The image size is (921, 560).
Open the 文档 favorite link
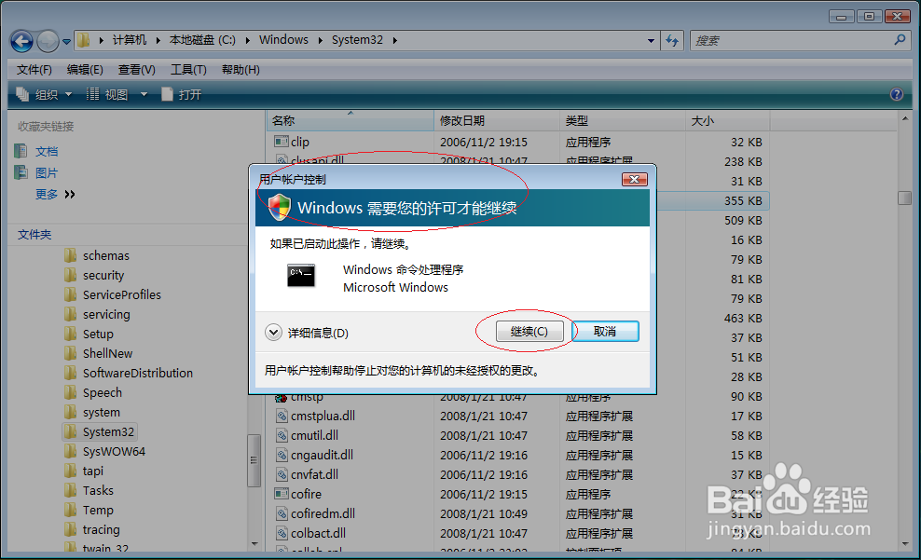[47, 152]
